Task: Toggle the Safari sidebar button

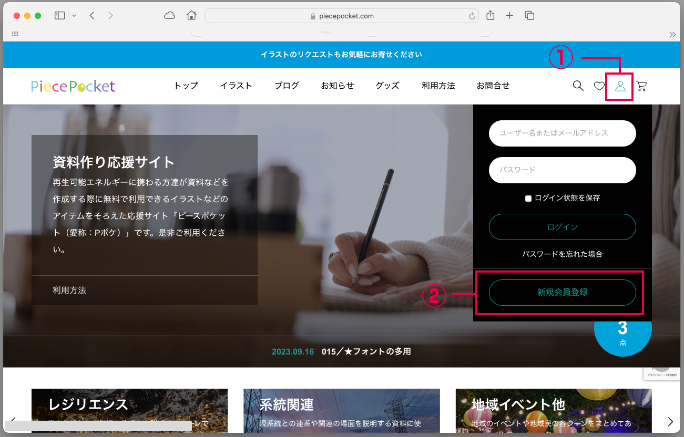Action: [59, 16]
